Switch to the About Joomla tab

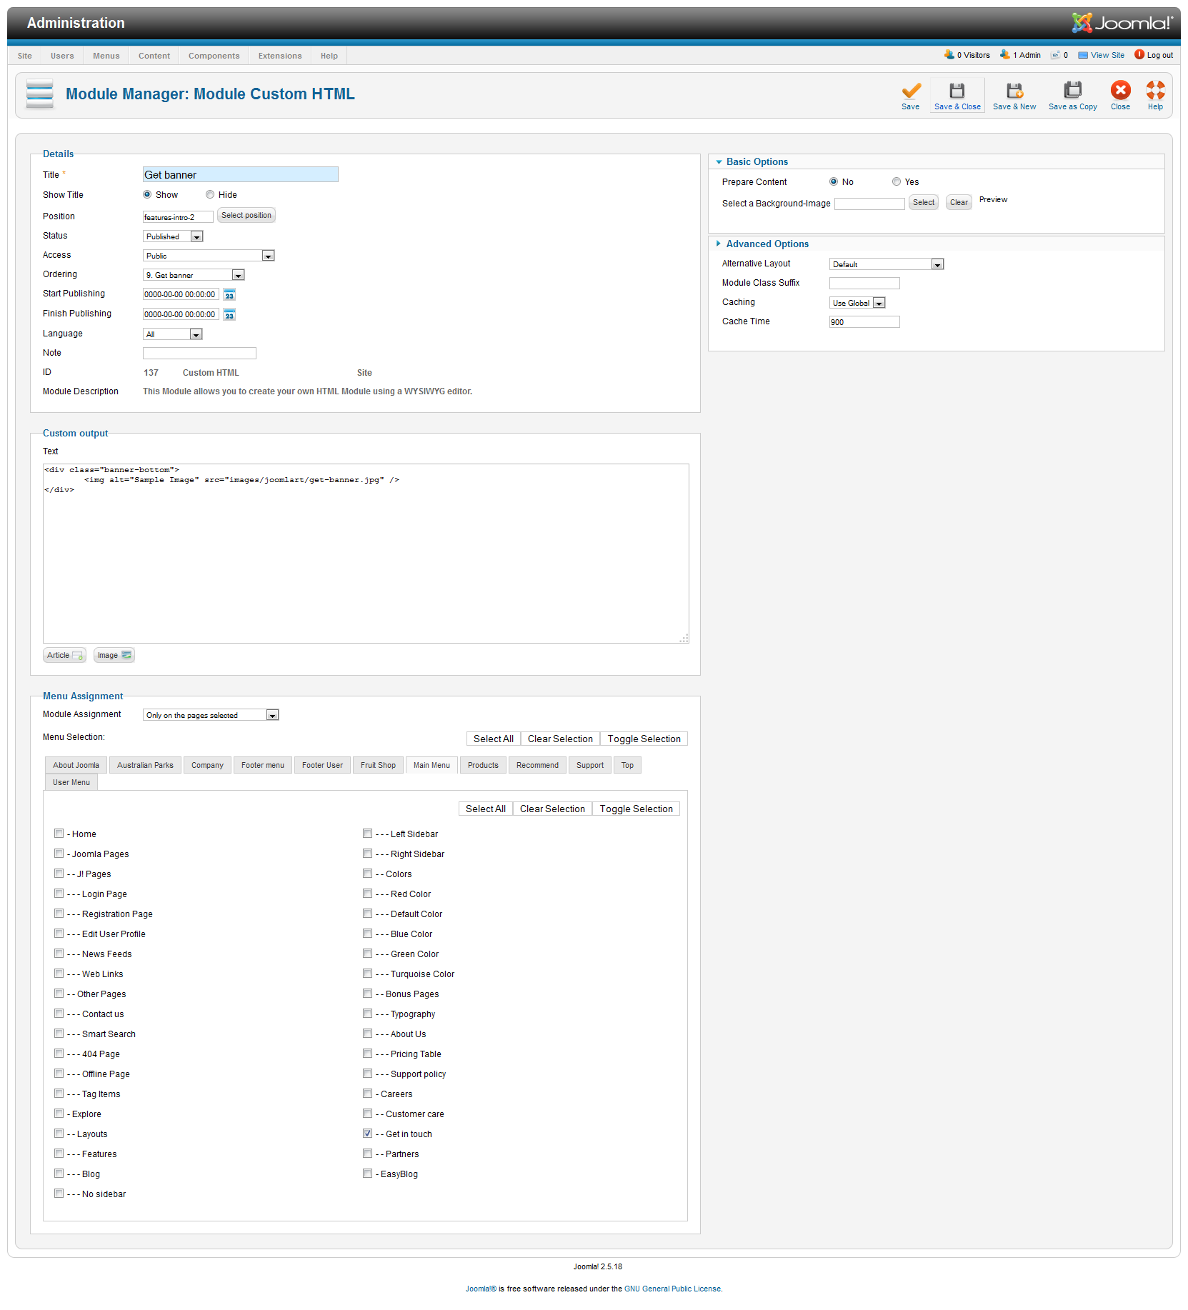tap(76, 765)
